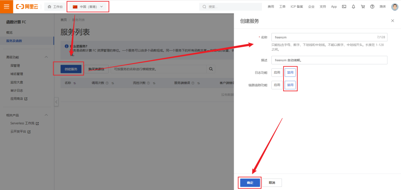Click the search magnifier in service list
The width and height of the screenshot is (401, 190).
click(x=211, y=69)
